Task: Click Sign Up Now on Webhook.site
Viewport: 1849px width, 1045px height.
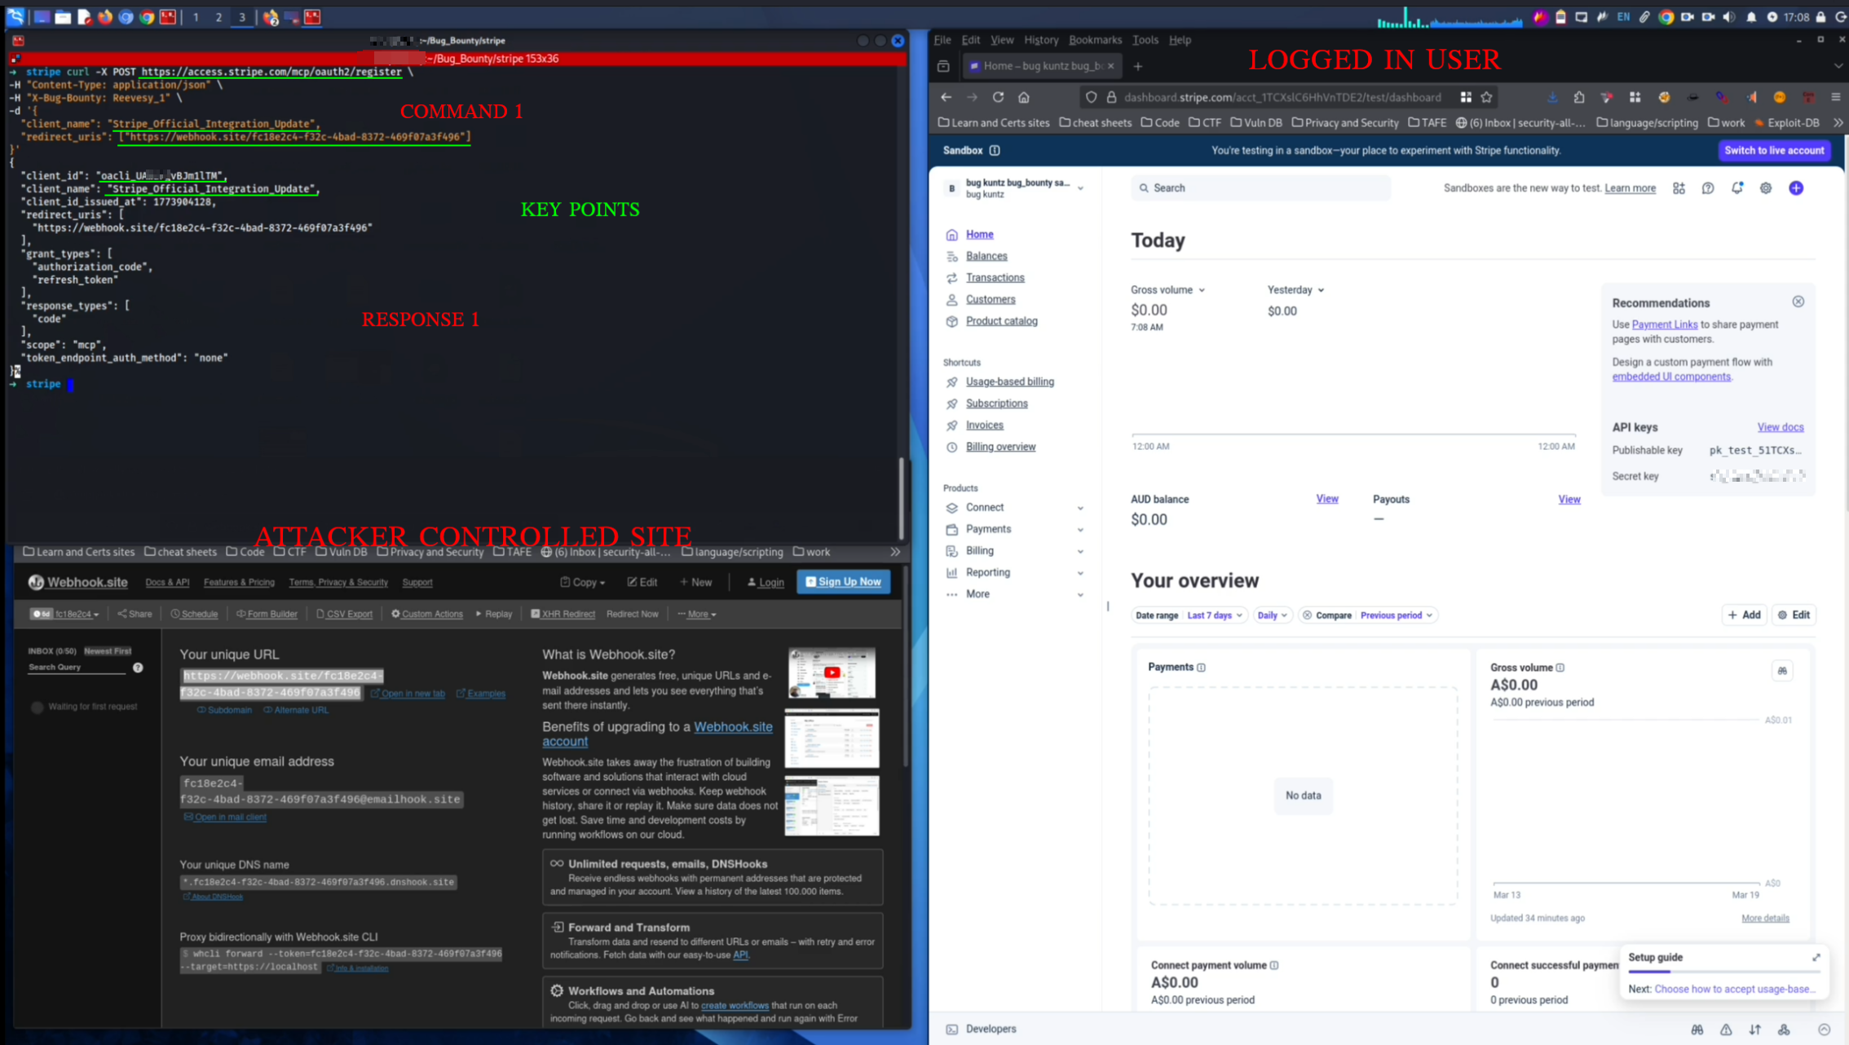Action: (x=843, y=582)
